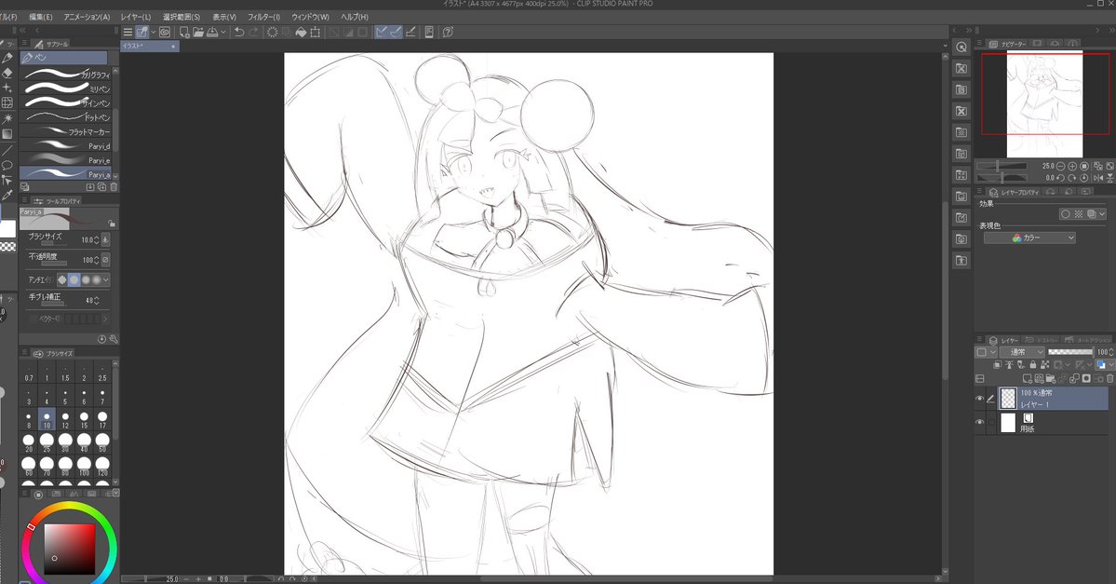Open the フィルター(I) menu
Viewport: 1116px width, 584px height.
click(263, 17)
